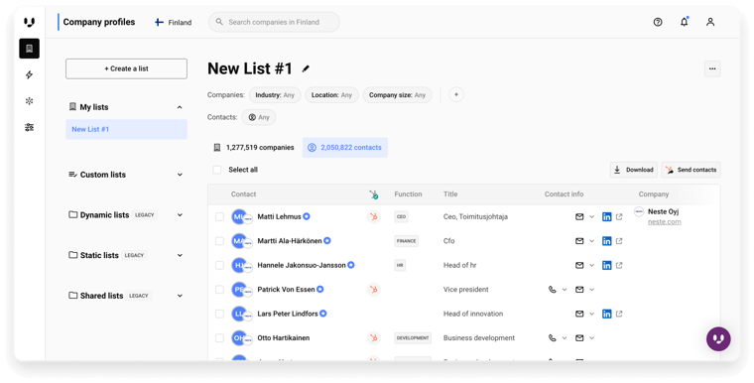This screenshot has width=754, height=383.
Task: Expand the Static lists section
Action: (x=180, y=255)
